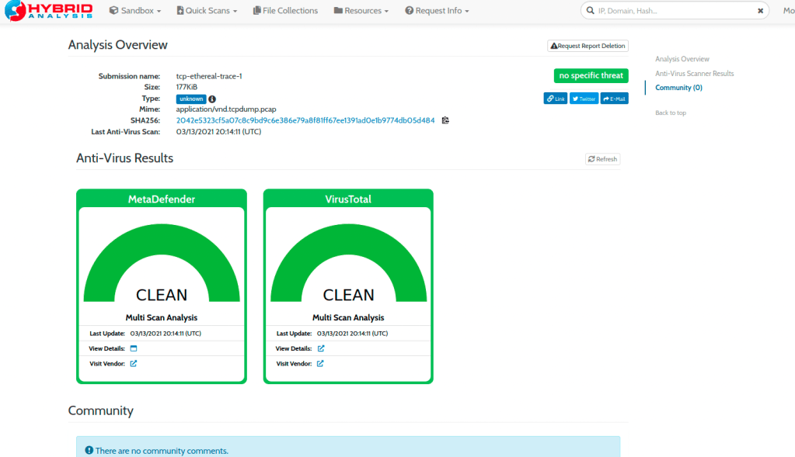Select Community (0) in the sidebar
Screen dimensions: 795x457
[x=678, y=88]
